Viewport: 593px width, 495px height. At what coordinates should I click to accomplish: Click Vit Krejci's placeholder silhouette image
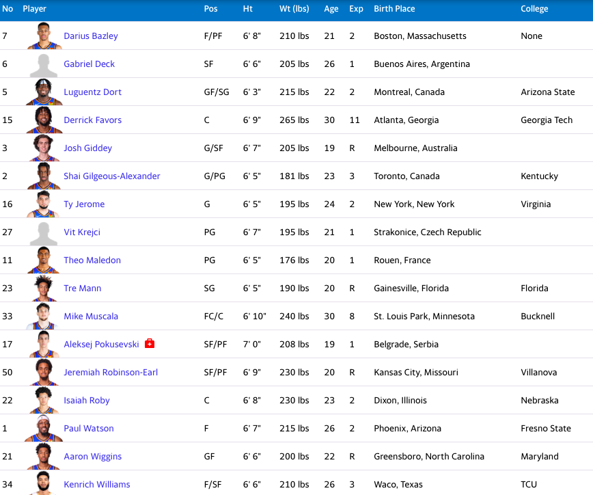44,232
